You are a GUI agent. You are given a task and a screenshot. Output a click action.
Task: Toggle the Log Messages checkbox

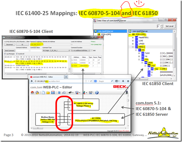coord(5,54)
